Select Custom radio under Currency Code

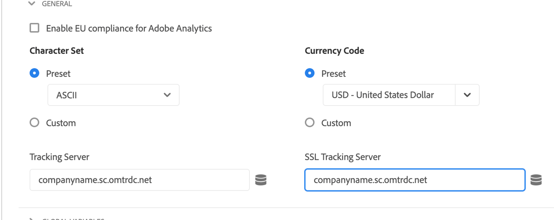310,123
